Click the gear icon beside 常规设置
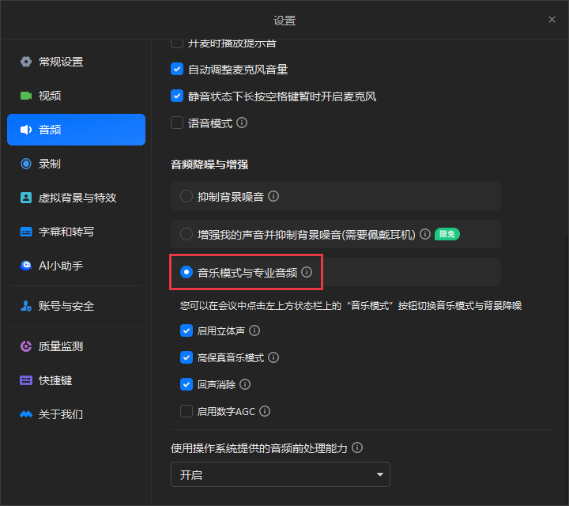This screenshot has height=506, width=569. tap(26, 62)
